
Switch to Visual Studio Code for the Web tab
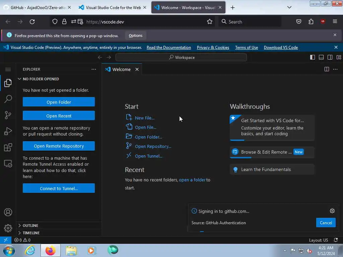click(113, 7)
